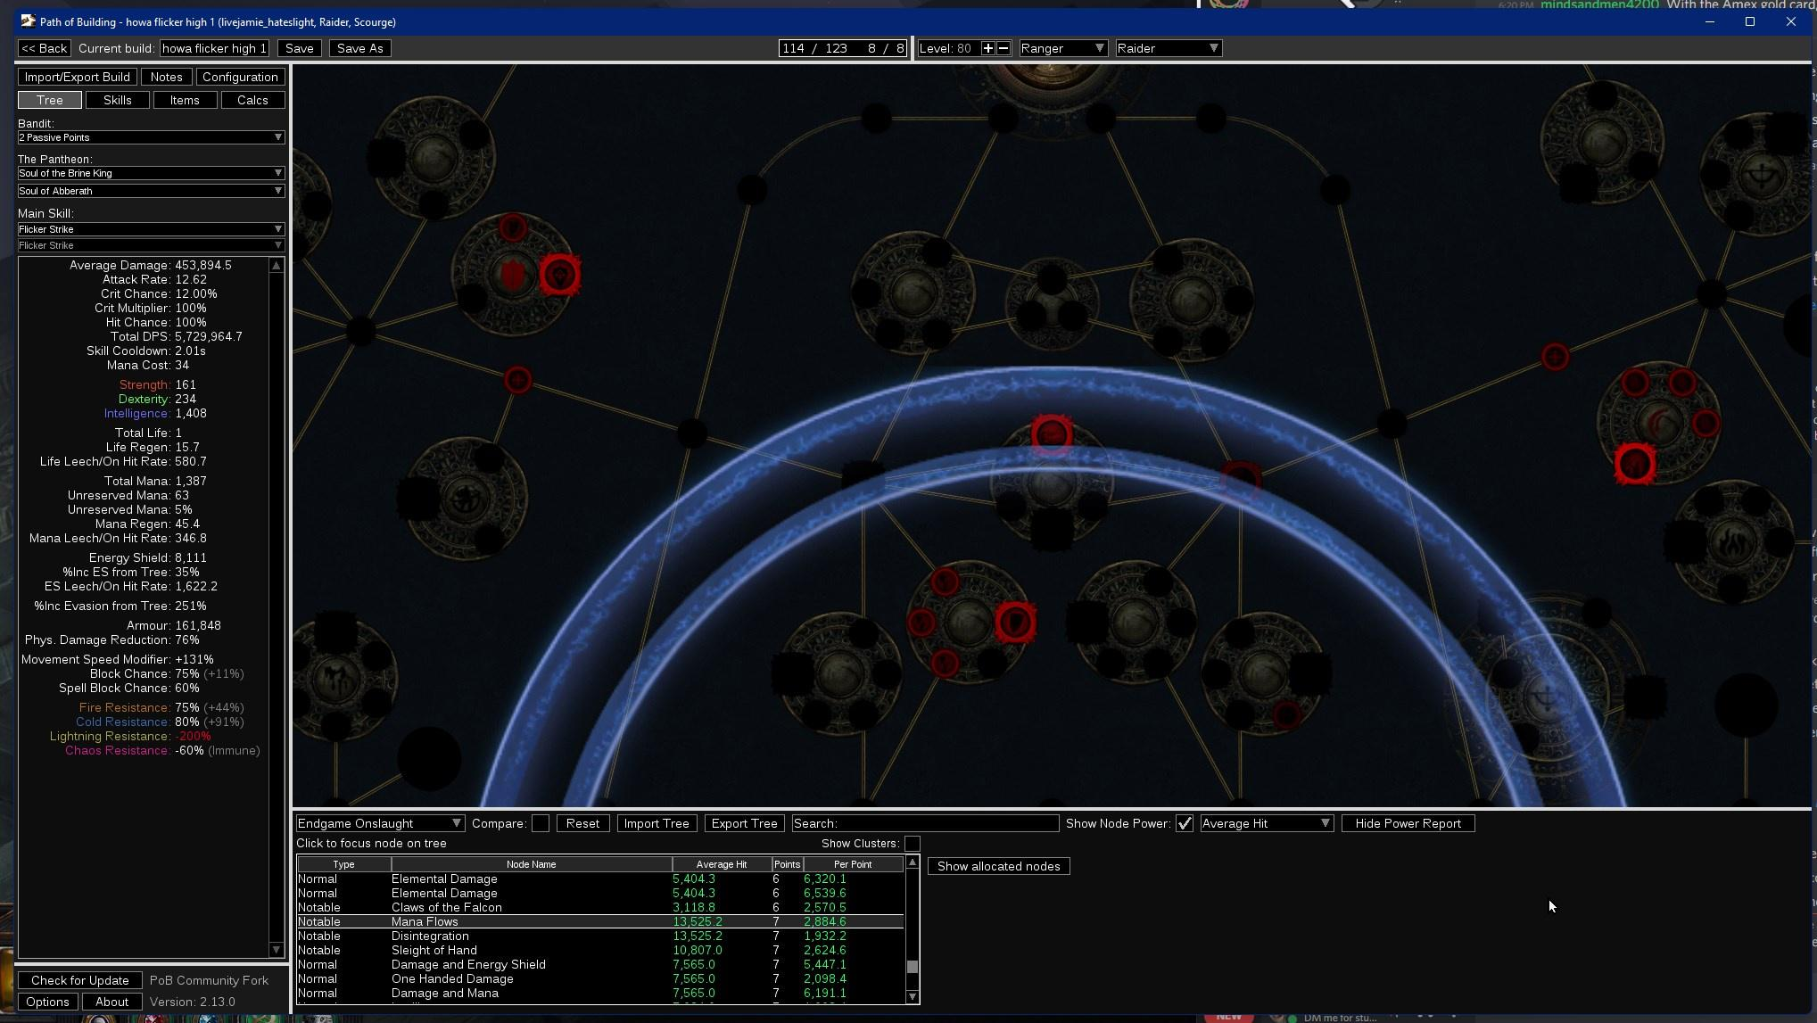Select bright red notable node beside red shield

click(560, 275)
